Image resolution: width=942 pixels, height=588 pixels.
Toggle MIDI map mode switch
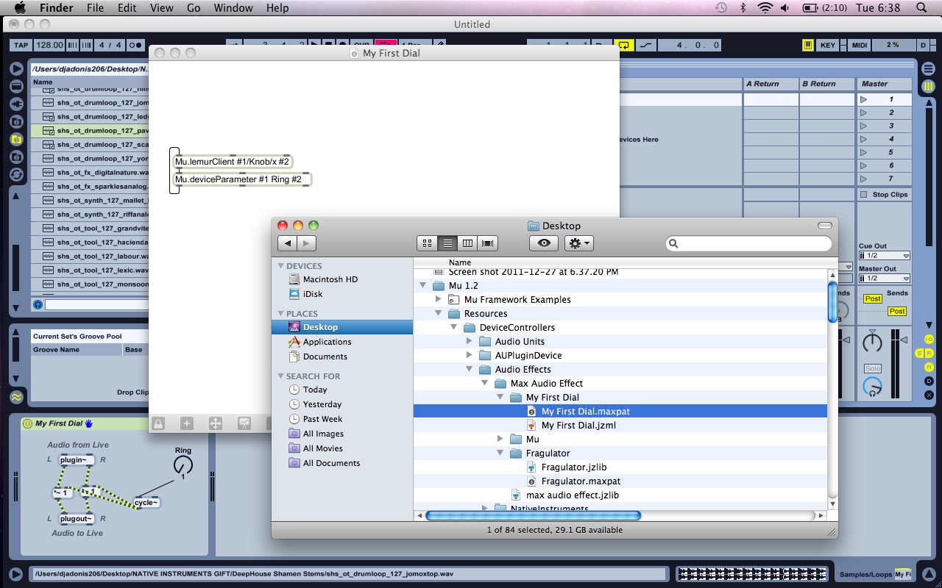(x=860, y=45)
